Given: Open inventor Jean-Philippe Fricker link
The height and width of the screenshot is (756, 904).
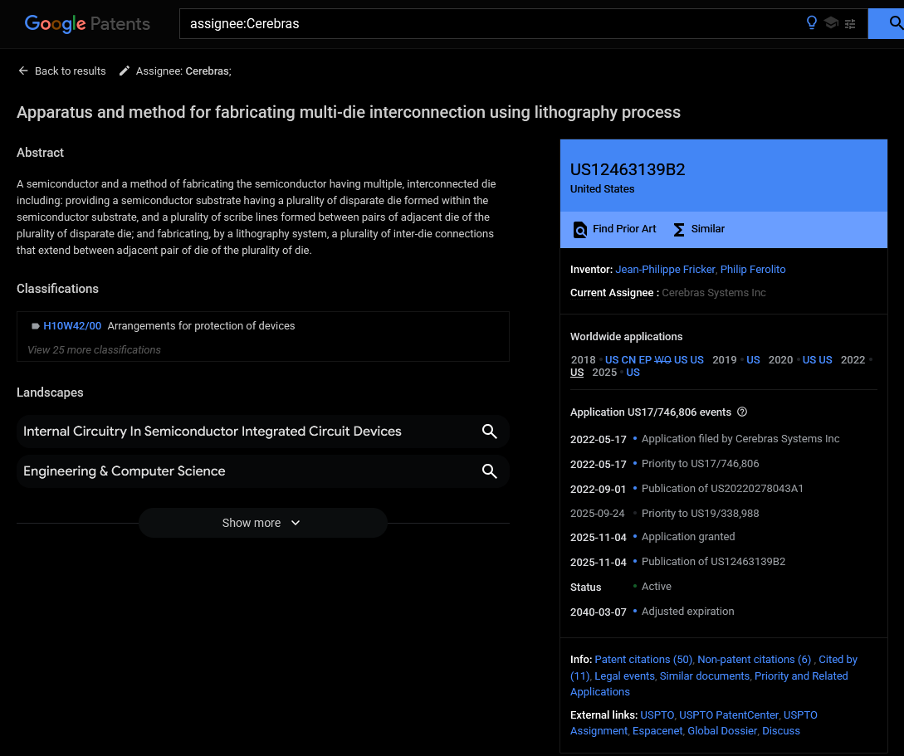Looking at the screenshot, I should [665, 270].
